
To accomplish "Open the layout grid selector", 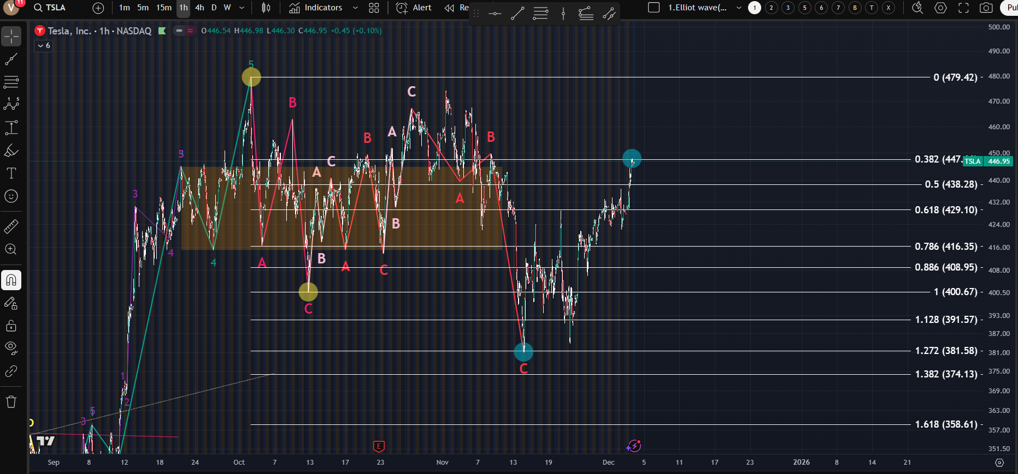I will click(x=374, y=8).
